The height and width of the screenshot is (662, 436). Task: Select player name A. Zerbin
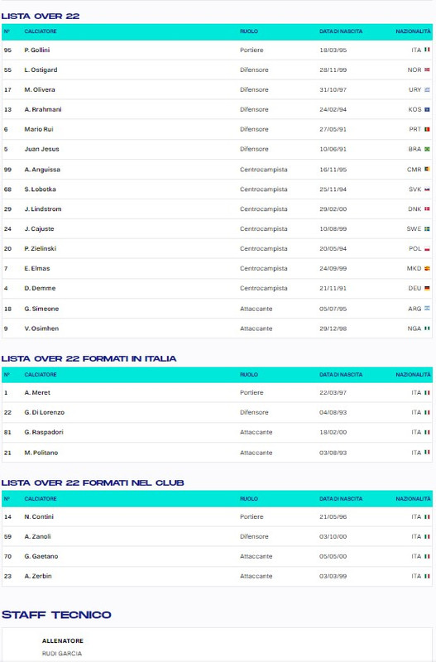[38, 576]
